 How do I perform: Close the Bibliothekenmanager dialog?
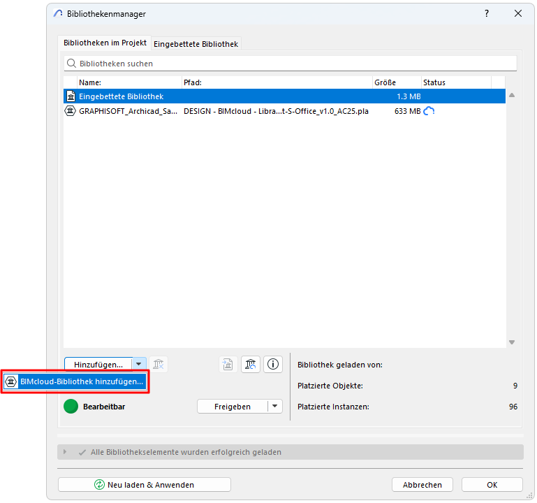coord(518,13)
